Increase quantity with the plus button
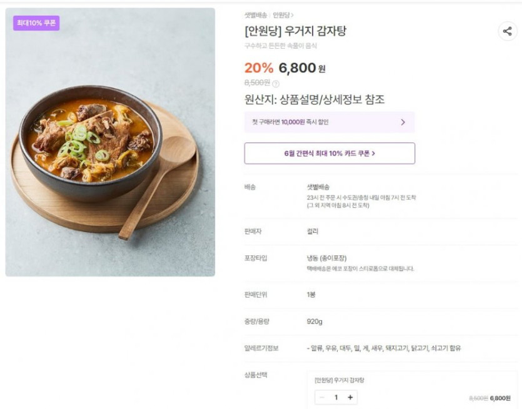 pos(350,397)
